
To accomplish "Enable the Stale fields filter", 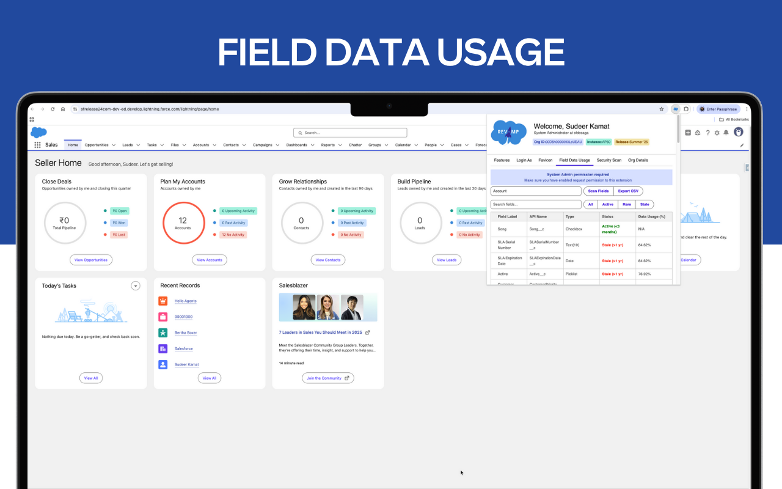I will pos(644,204).
